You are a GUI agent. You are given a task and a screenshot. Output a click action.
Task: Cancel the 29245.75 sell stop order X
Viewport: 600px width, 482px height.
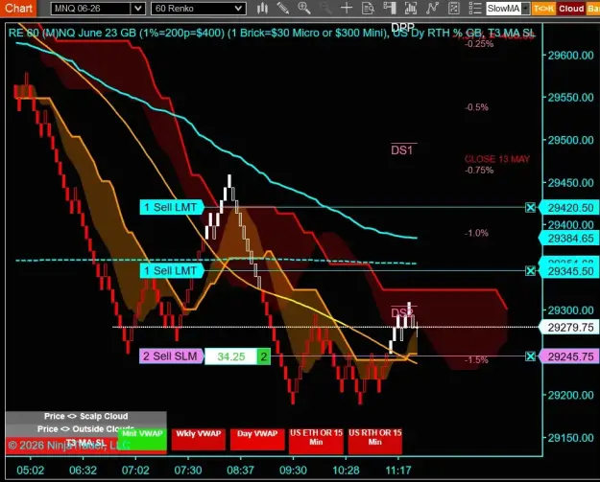pyautogui.click(x=530, y=356)
